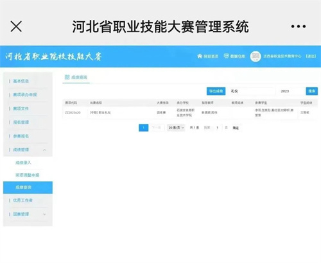Viewport: 321px width, 263px height.
Task: Select 奖项调整申报 submenu item
Action: click(x=27, y=175)
